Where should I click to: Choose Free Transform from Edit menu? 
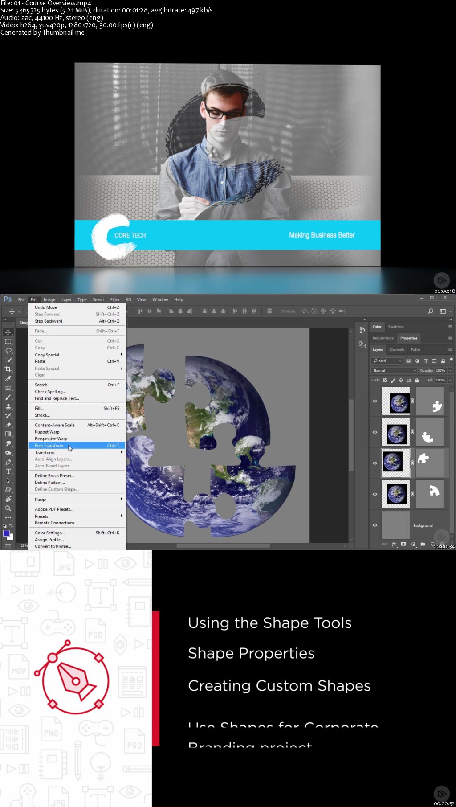pos(77,446)
